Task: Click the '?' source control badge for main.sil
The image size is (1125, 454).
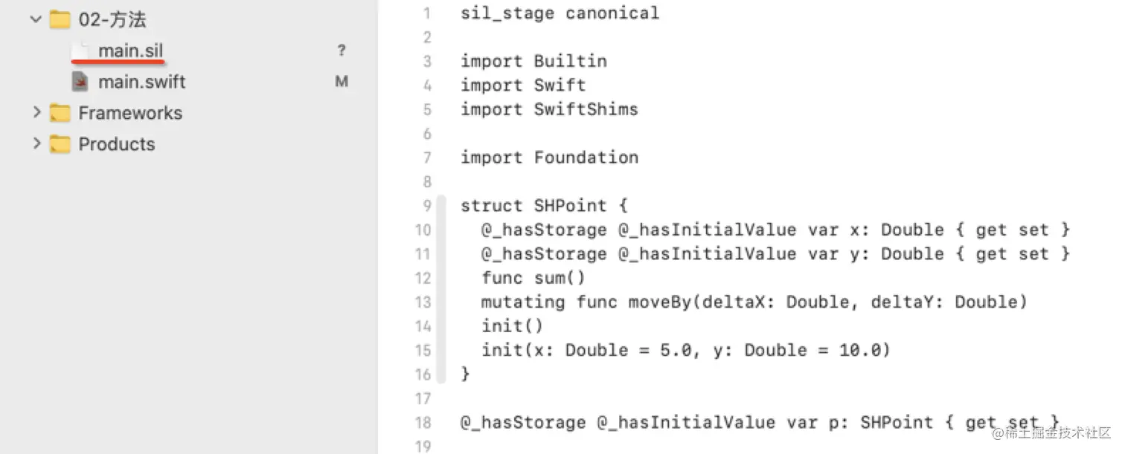Action: pos(342,51)
